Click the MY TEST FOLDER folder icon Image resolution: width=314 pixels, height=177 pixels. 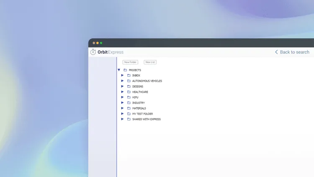pos(129,114)
